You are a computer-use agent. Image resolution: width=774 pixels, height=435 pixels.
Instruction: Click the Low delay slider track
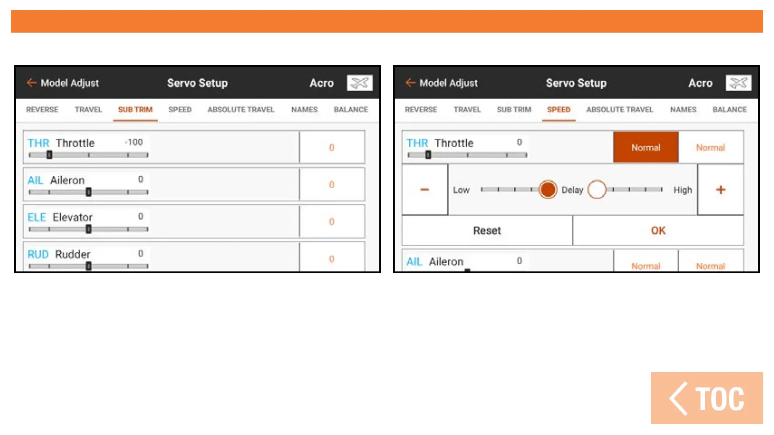pyautogui.click(x=507, y=189)
